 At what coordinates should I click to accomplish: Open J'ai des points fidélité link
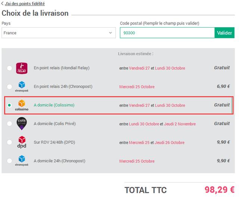pos(25,3)
